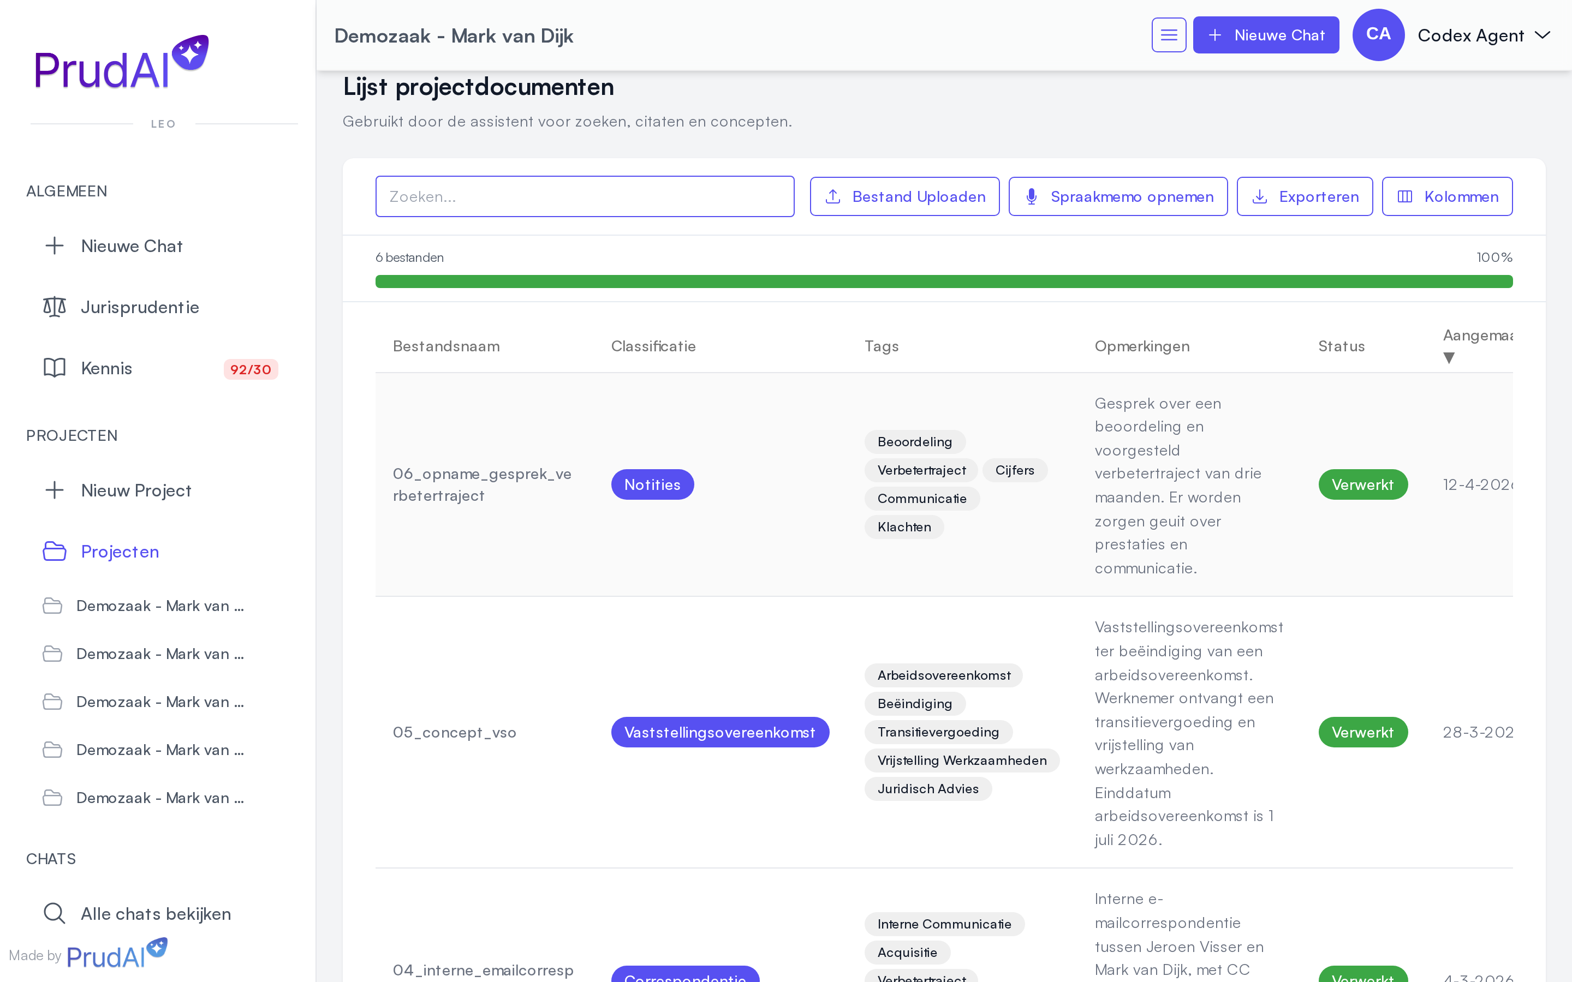Click the 12-4-2026 date cell
This screenshot has height=982, width=1572.
[x=1478, y=484]
